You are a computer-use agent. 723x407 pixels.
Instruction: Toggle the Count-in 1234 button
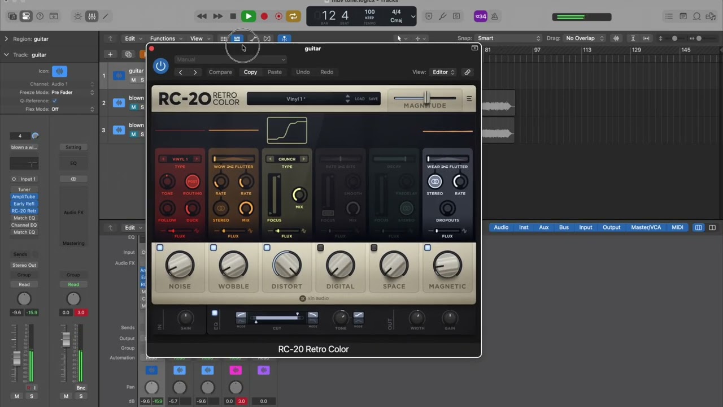[480, 16]
